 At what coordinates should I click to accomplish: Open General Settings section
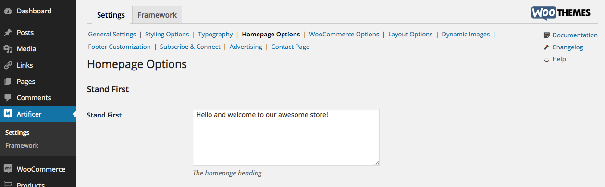coord(112,34)
